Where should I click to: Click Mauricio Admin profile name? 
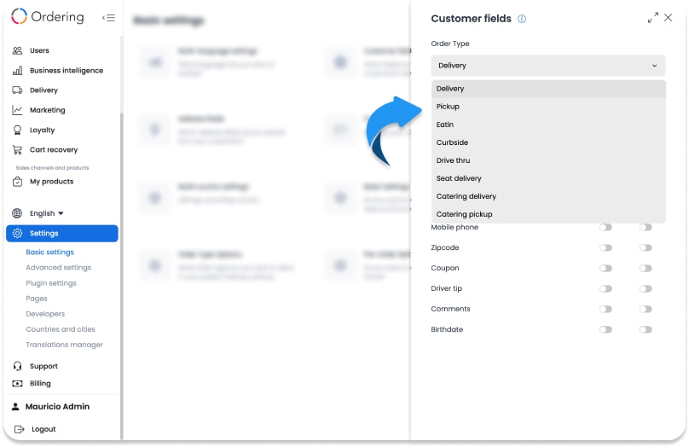[57, 407]
